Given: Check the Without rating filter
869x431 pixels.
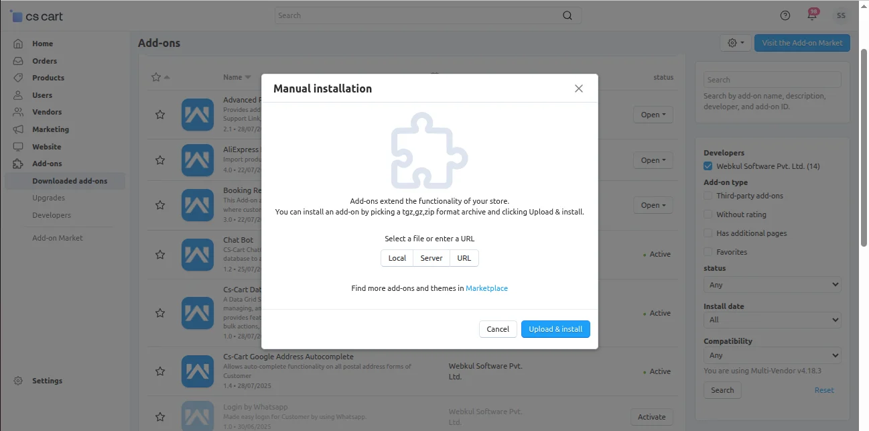Looking at the screenshot, I should pyautogui.click(x=708, y=214).
